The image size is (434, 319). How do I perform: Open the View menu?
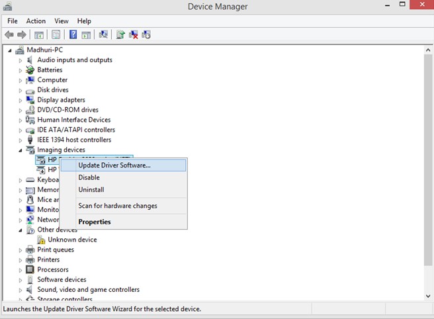pyautogui.click(x=62, y=21)
